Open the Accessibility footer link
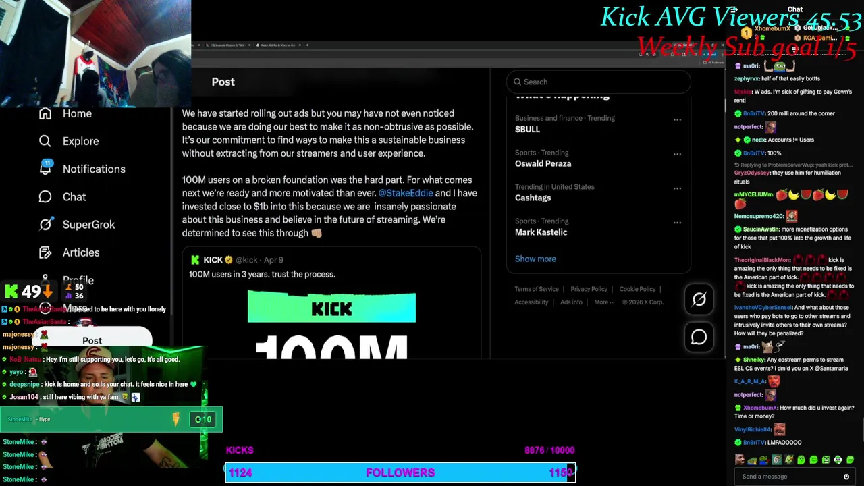864x486 pixels. (x=531, y=302)
